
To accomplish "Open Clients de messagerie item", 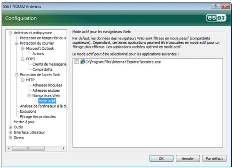I will (49, 64).
